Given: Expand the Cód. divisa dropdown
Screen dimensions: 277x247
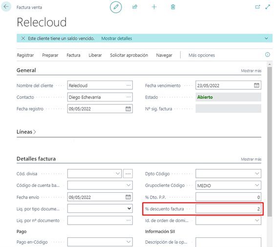Looking at the screenshot, I should [118, 174].
